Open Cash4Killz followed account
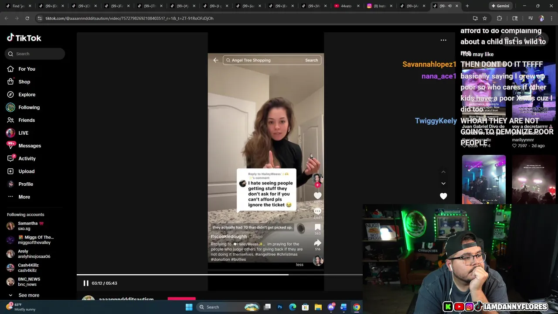 pos(26,268)
